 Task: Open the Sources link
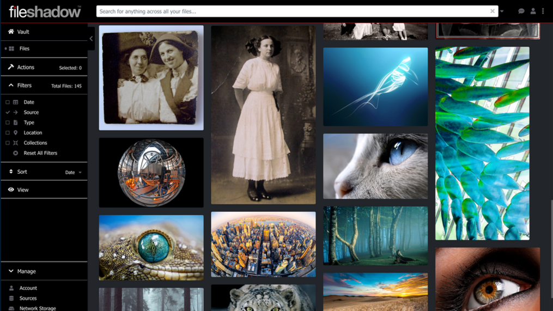click(x=28, y=298)
